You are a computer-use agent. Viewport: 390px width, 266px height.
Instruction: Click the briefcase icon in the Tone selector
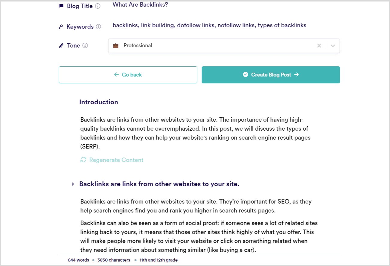(x=115, y=45)
